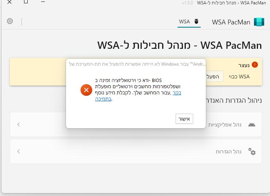This screenshot has height=196, width=270.
Task: Expand chevron on the נהל הגדרות row
Action: (19, 152)
